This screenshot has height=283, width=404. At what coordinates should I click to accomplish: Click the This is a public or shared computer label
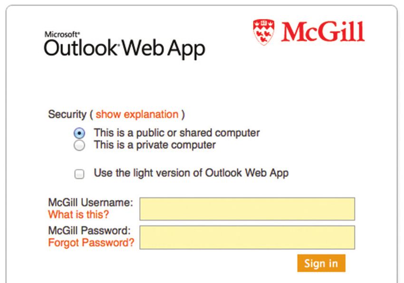pyautogui.click(x=177, y=133)
